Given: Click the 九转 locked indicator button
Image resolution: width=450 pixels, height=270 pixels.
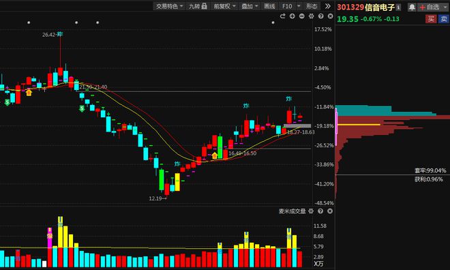Looking at the screenshot, I should pyautogui.click(x=198, y=6).
